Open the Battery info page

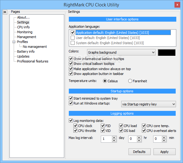(26, 51)
